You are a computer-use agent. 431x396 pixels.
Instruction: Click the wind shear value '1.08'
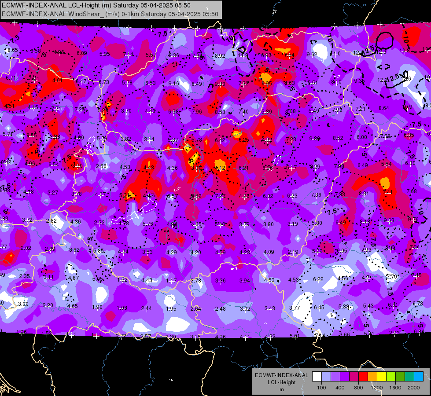tap(122, 308)
